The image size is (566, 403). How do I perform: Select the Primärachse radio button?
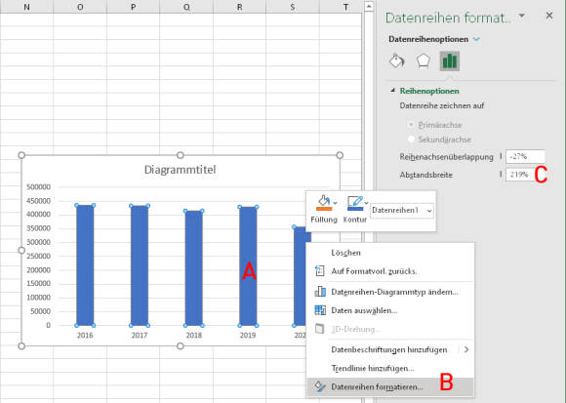411,125
